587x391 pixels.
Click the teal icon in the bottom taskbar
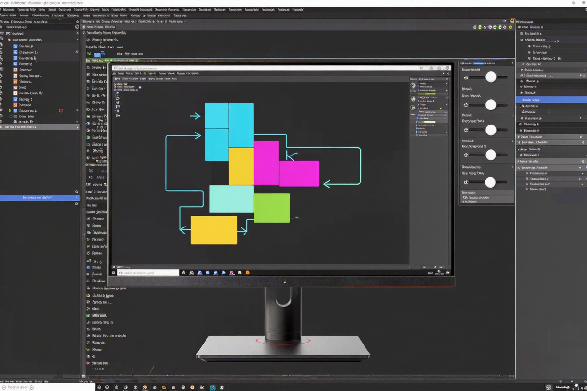pyautogui.click(x=213, y=388)
